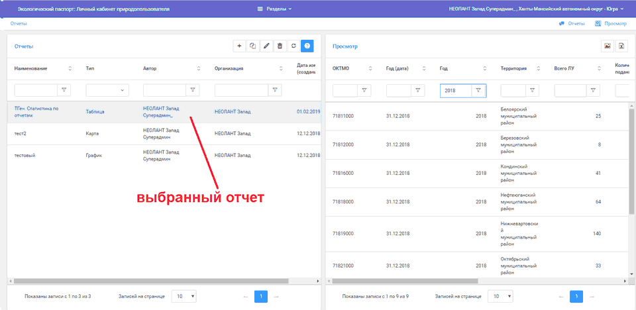Click the preview panel vertical scrollbar
Image resolution: width=636 pixels, height=310 pixels.
point(631,160)
